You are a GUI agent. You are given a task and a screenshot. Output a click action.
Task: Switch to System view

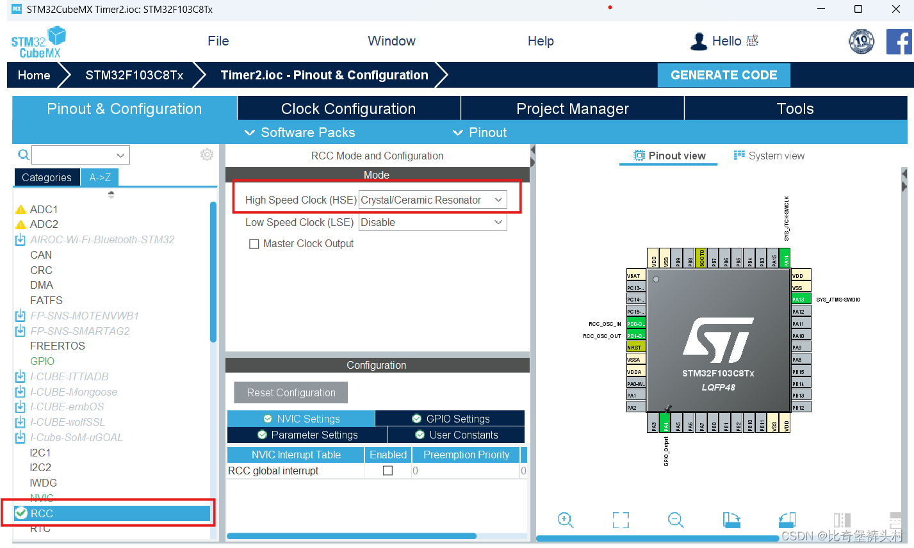(769, 156)
